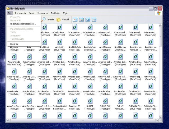Click the Large Icons view toolbar icon

[75, 19]
